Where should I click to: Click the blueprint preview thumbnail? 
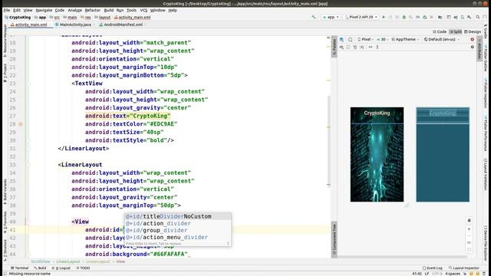443,155
